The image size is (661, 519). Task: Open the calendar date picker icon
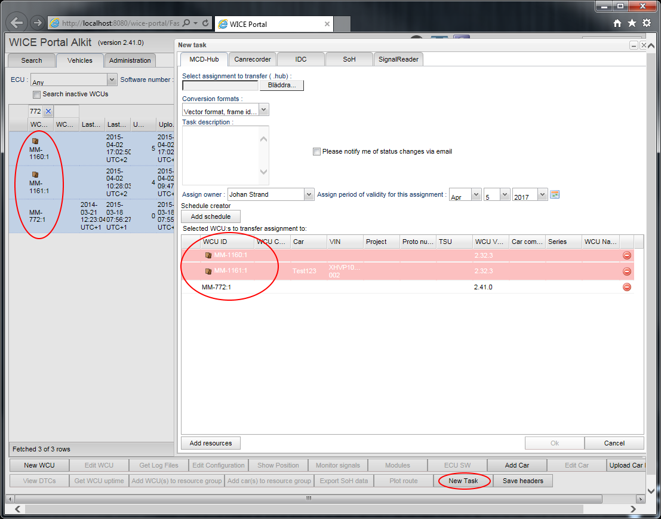click(x=555, y=194)
